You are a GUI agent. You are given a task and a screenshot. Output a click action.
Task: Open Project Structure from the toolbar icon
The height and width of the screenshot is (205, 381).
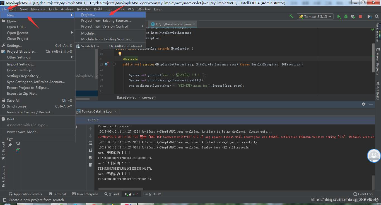tap(370, 16)
